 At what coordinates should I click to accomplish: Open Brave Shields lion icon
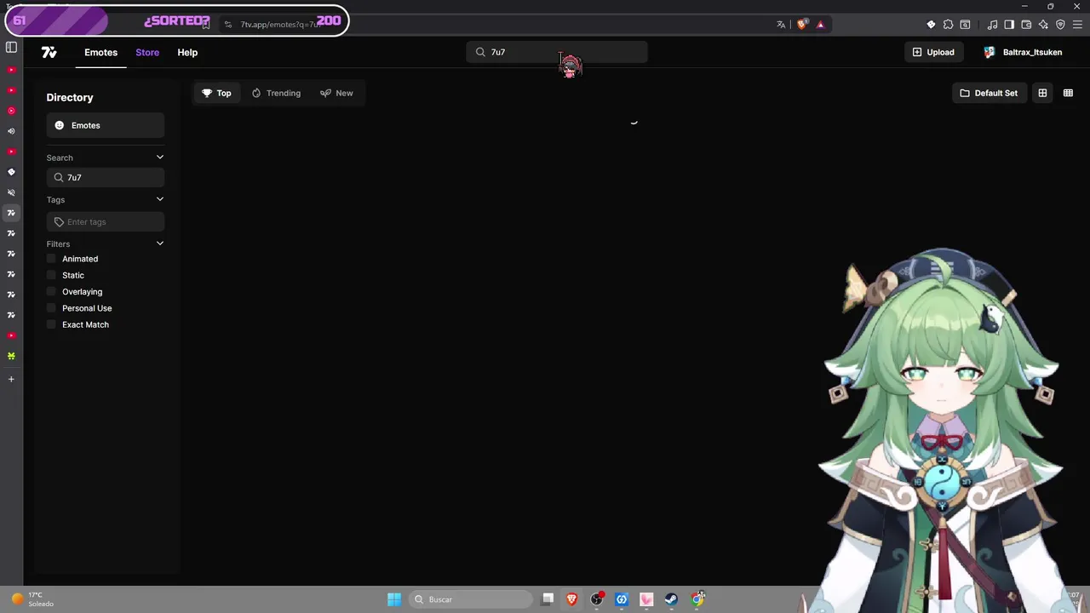pyautogui.click(x=801, y=25)
